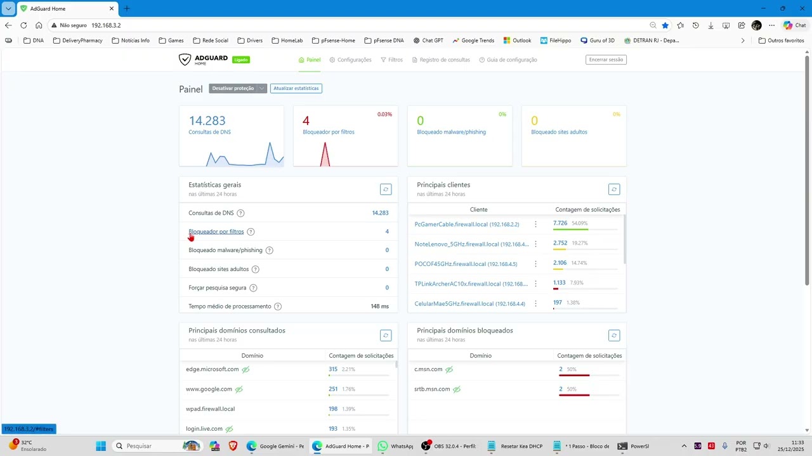Open browser tab list dropdown
Image resolution: width=812 pixels, height=456 pixels.
[8, 9]
